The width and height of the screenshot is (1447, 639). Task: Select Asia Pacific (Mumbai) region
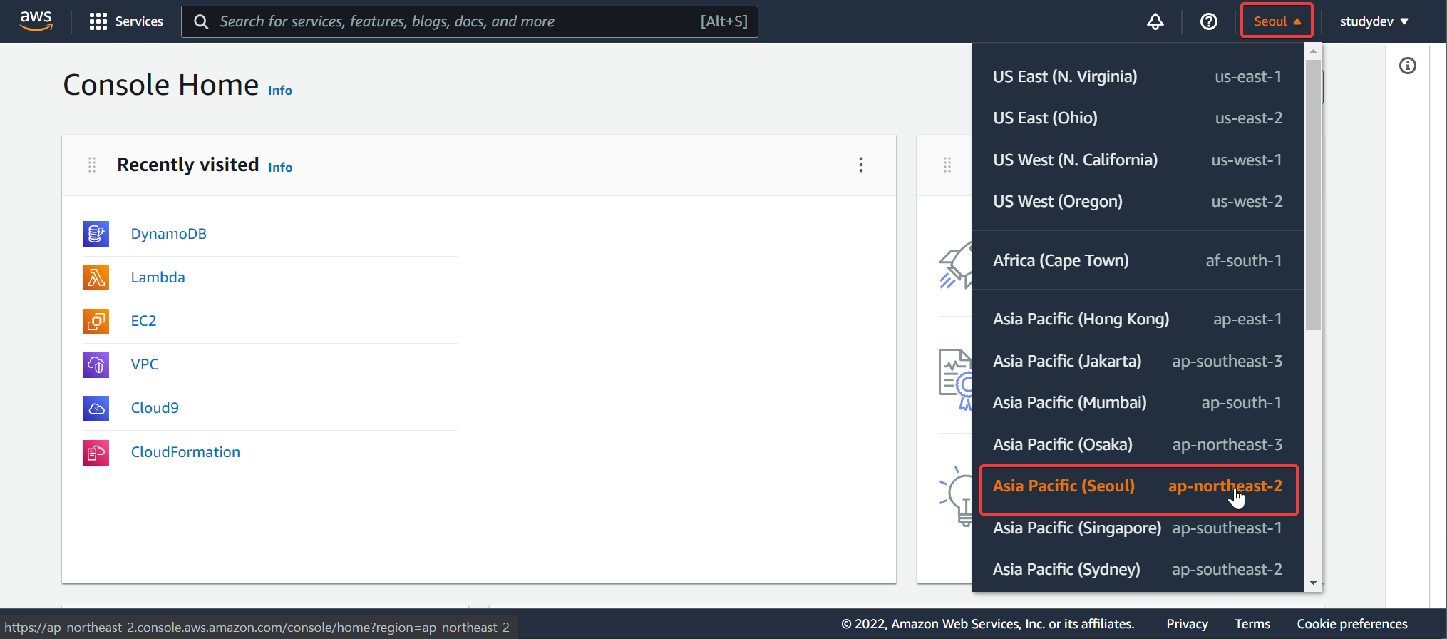(1138, 402)
